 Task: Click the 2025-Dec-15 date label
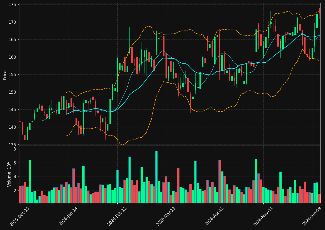click(x=20, y=216)
